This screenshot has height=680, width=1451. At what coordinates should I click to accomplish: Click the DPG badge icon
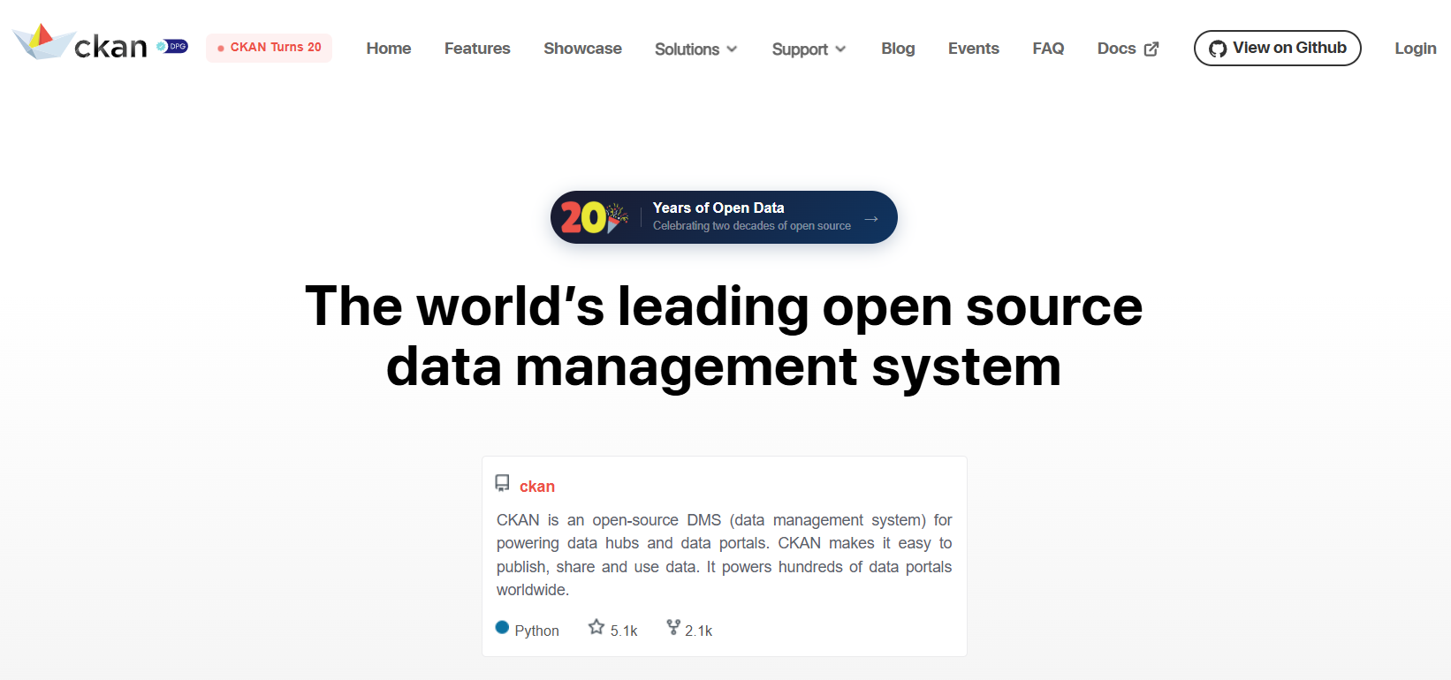pyautogui.click(x=172, y=46)
